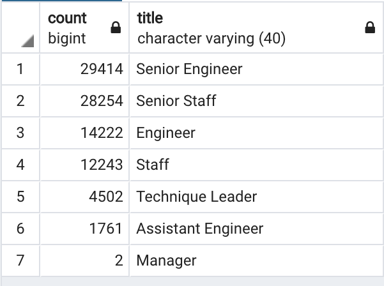Viewport: 384px width, 286px height.
Task: Select row number 1 header
Action: [20, 69]
